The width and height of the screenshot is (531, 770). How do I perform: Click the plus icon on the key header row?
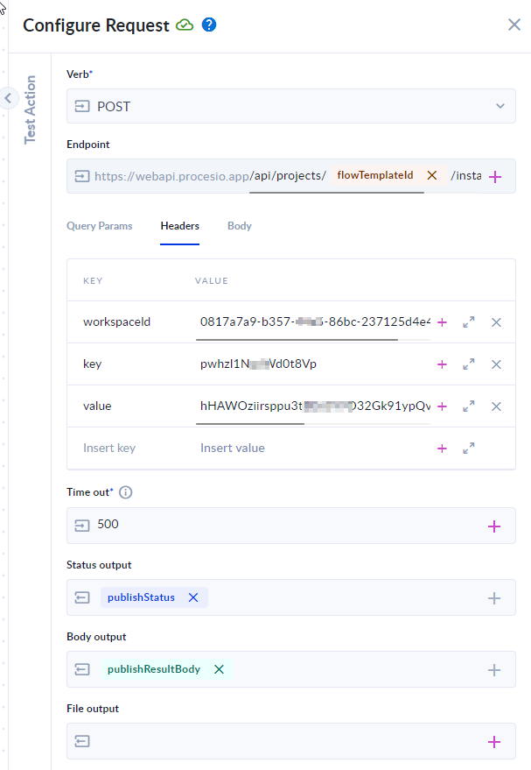click(x=442, y=364)
